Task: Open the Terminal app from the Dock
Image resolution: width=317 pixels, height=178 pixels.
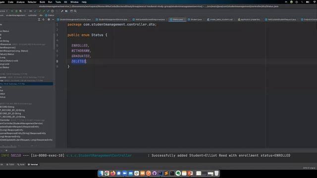Action: 172,173
